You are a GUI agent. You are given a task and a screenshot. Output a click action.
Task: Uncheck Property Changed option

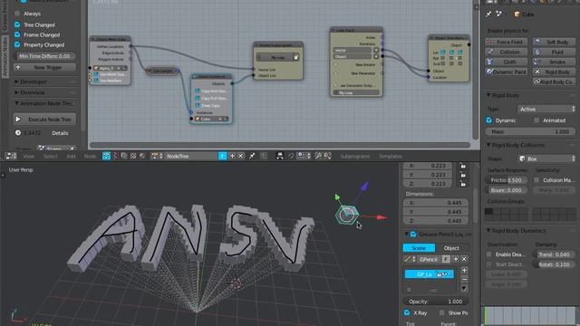pos(17,44)
